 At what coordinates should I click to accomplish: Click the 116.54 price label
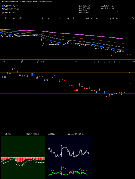point(127,55)
